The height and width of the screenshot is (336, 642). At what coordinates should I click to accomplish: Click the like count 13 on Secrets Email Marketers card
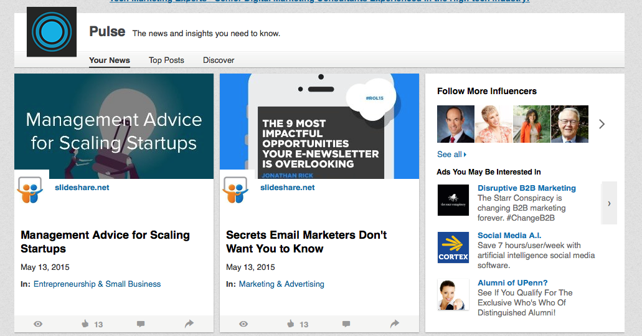click(x=304, y=325)
